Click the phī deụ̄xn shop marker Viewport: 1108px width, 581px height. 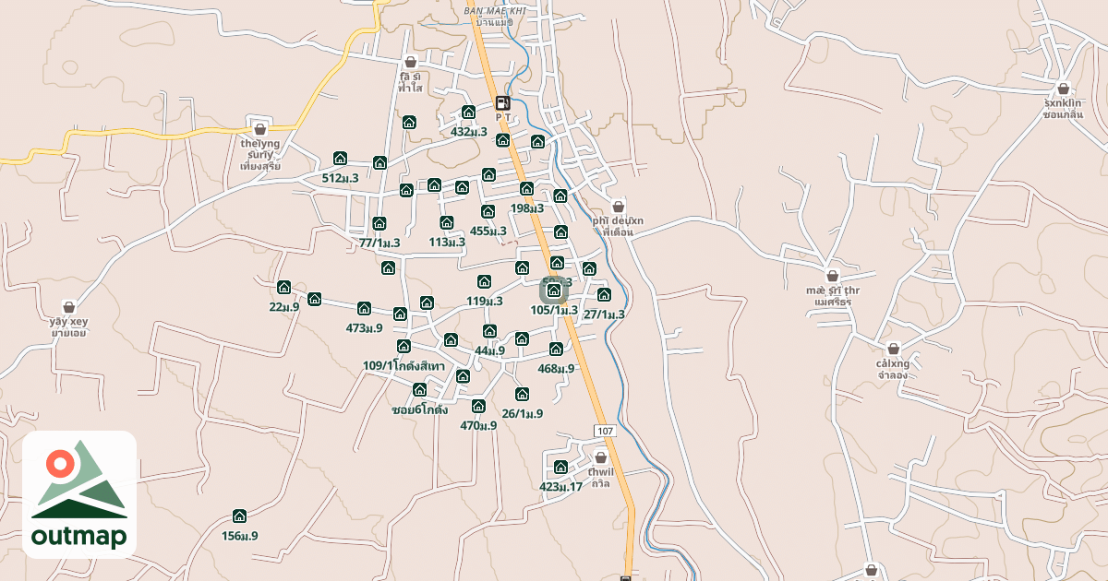point(618,207)
